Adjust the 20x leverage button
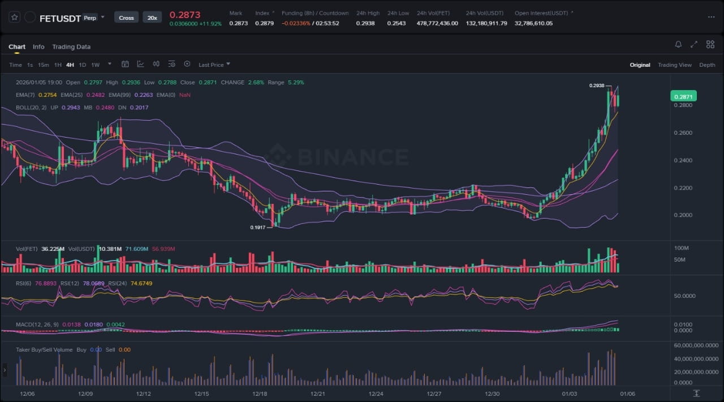Screen dimensions: 724x402 click(152, 18)
